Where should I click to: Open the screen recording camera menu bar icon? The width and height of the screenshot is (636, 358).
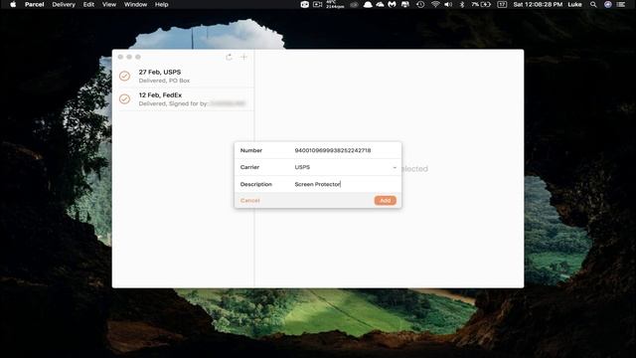click(x=318, y=4)
